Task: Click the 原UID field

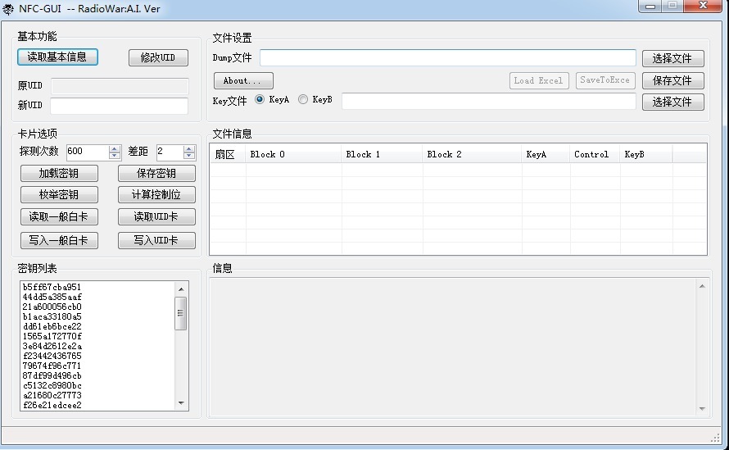Action: [x=120, y=86]
